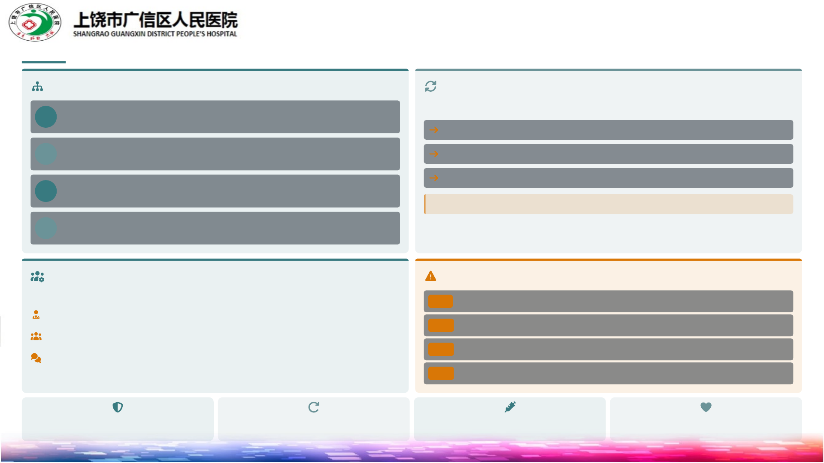Click the hospital circular logo emblem
The height and width of the screenshot is (463, 824).
(x=35, y=22)
